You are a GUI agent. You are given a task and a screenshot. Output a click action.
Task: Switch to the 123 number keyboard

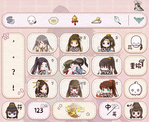[x=39, y=111]
